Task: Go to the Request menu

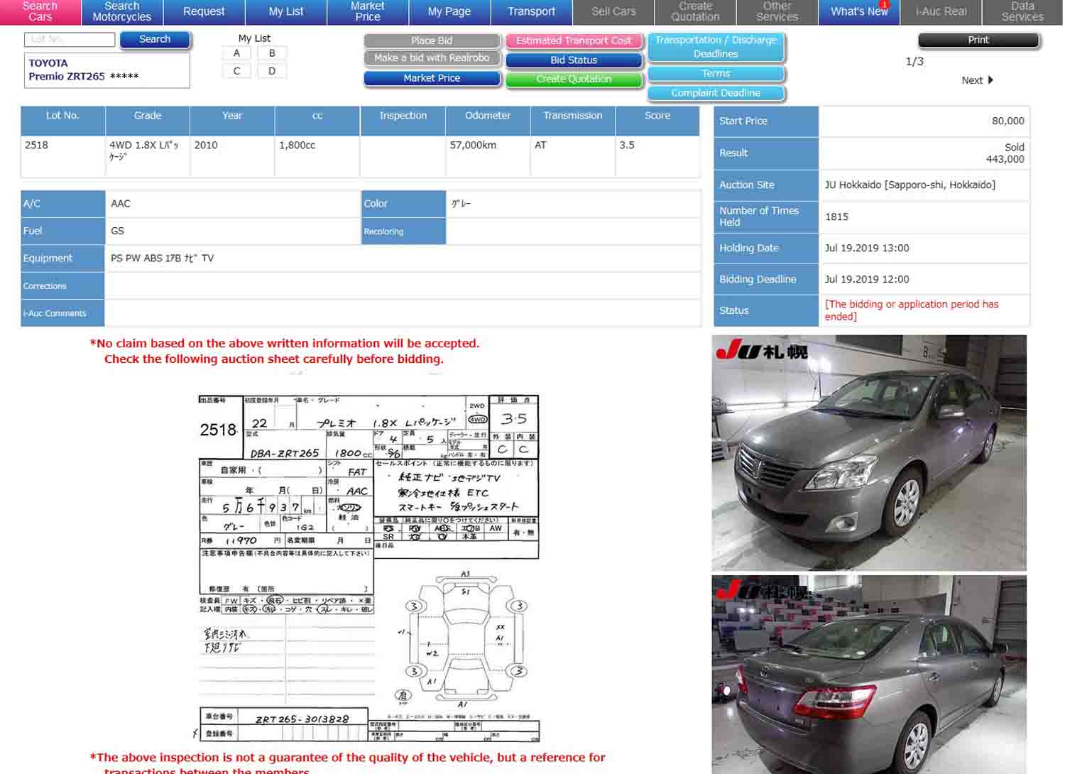Action: pyautogui.click(x=204, y=11)
